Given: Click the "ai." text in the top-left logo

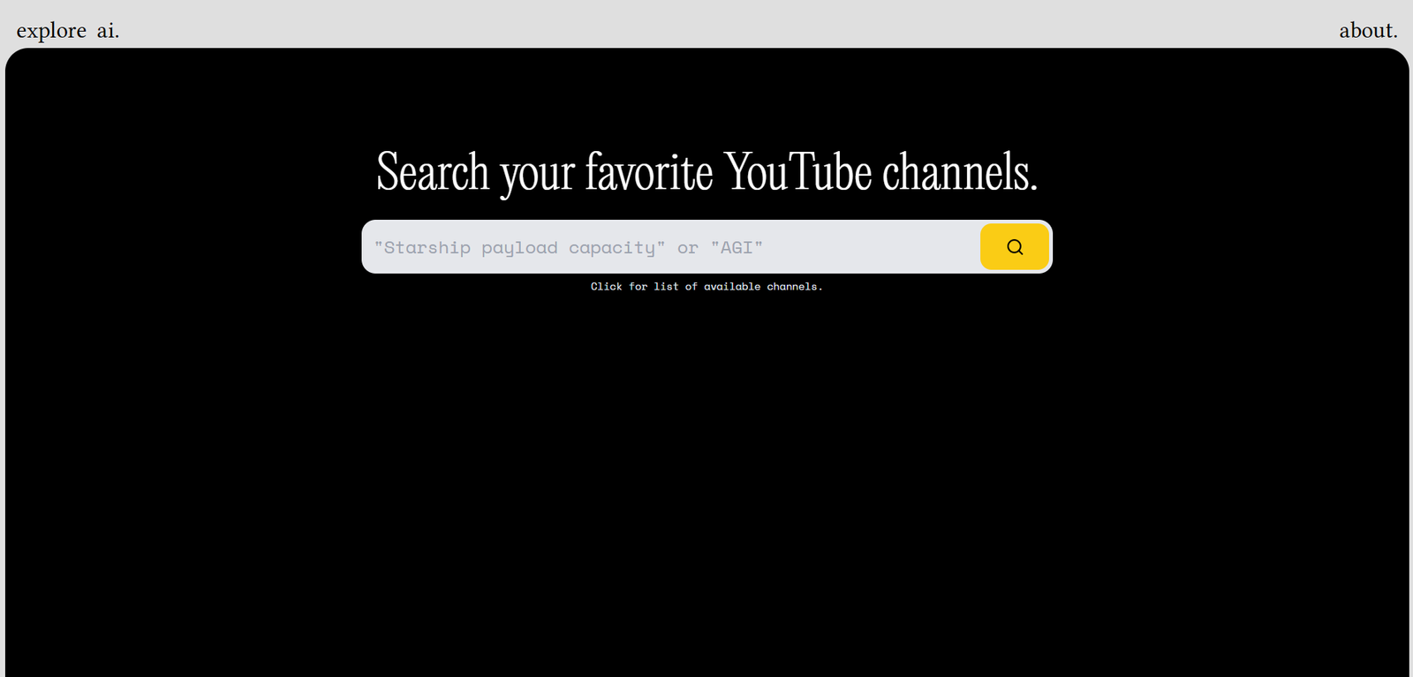Looking at the screenshot, I should pyautogui.click(x=108, y=31).
